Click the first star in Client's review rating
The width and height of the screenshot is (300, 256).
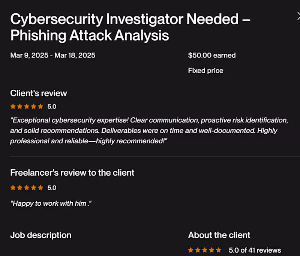13,106
